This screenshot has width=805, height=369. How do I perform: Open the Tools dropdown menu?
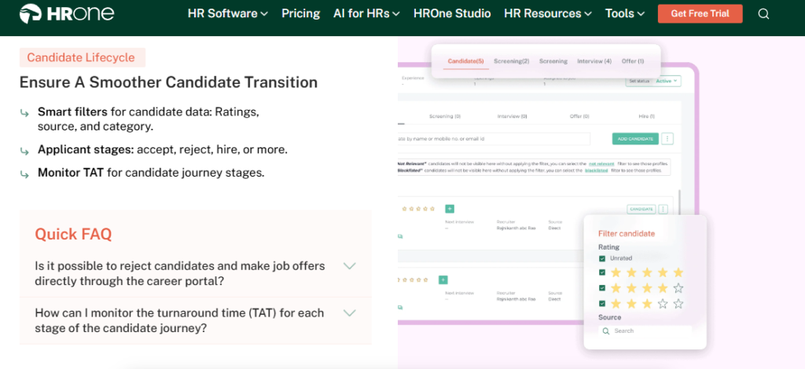625,13
